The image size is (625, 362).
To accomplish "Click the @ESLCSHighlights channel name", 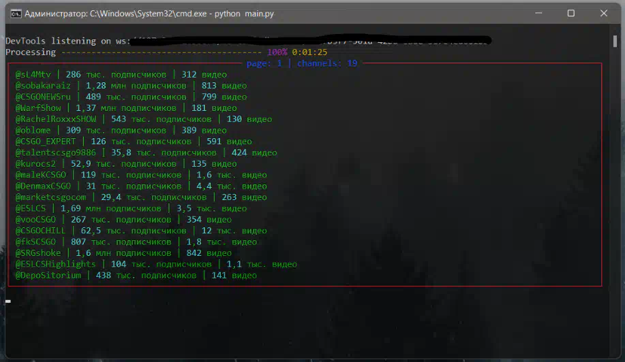I will click(x=55, y=264).
